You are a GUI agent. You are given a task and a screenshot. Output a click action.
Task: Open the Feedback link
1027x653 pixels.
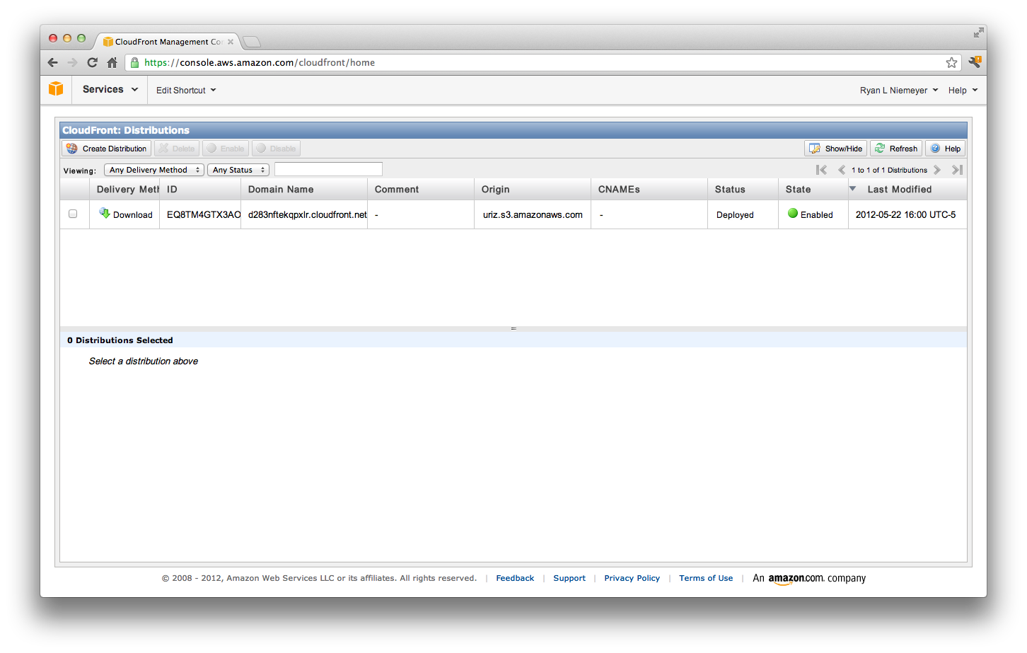click(515, 578)
